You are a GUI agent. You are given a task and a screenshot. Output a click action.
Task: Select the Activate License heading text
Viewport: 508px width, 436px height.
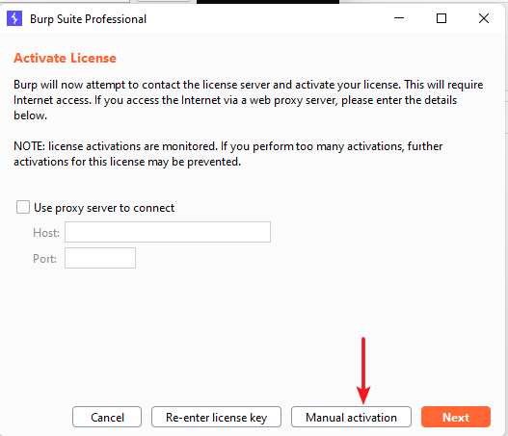pos(65,58)
